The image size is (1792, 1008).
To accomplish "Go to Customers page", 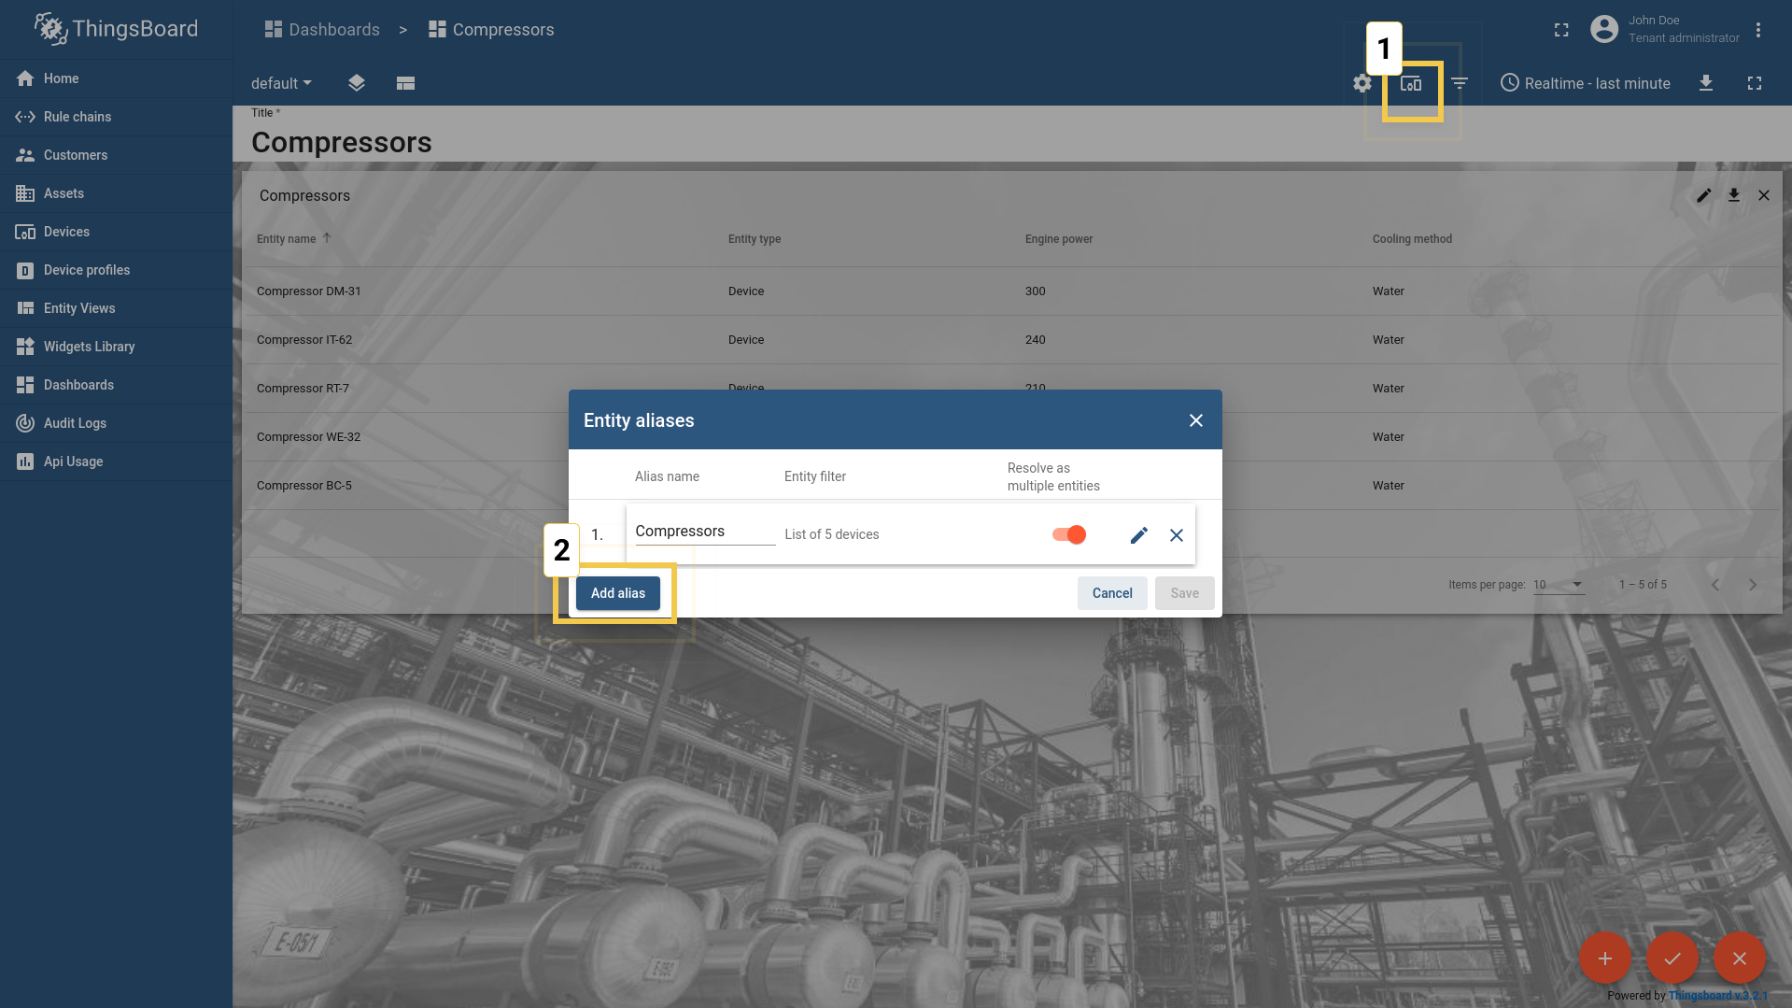I will pyautogui.click(x=116, y=155).
